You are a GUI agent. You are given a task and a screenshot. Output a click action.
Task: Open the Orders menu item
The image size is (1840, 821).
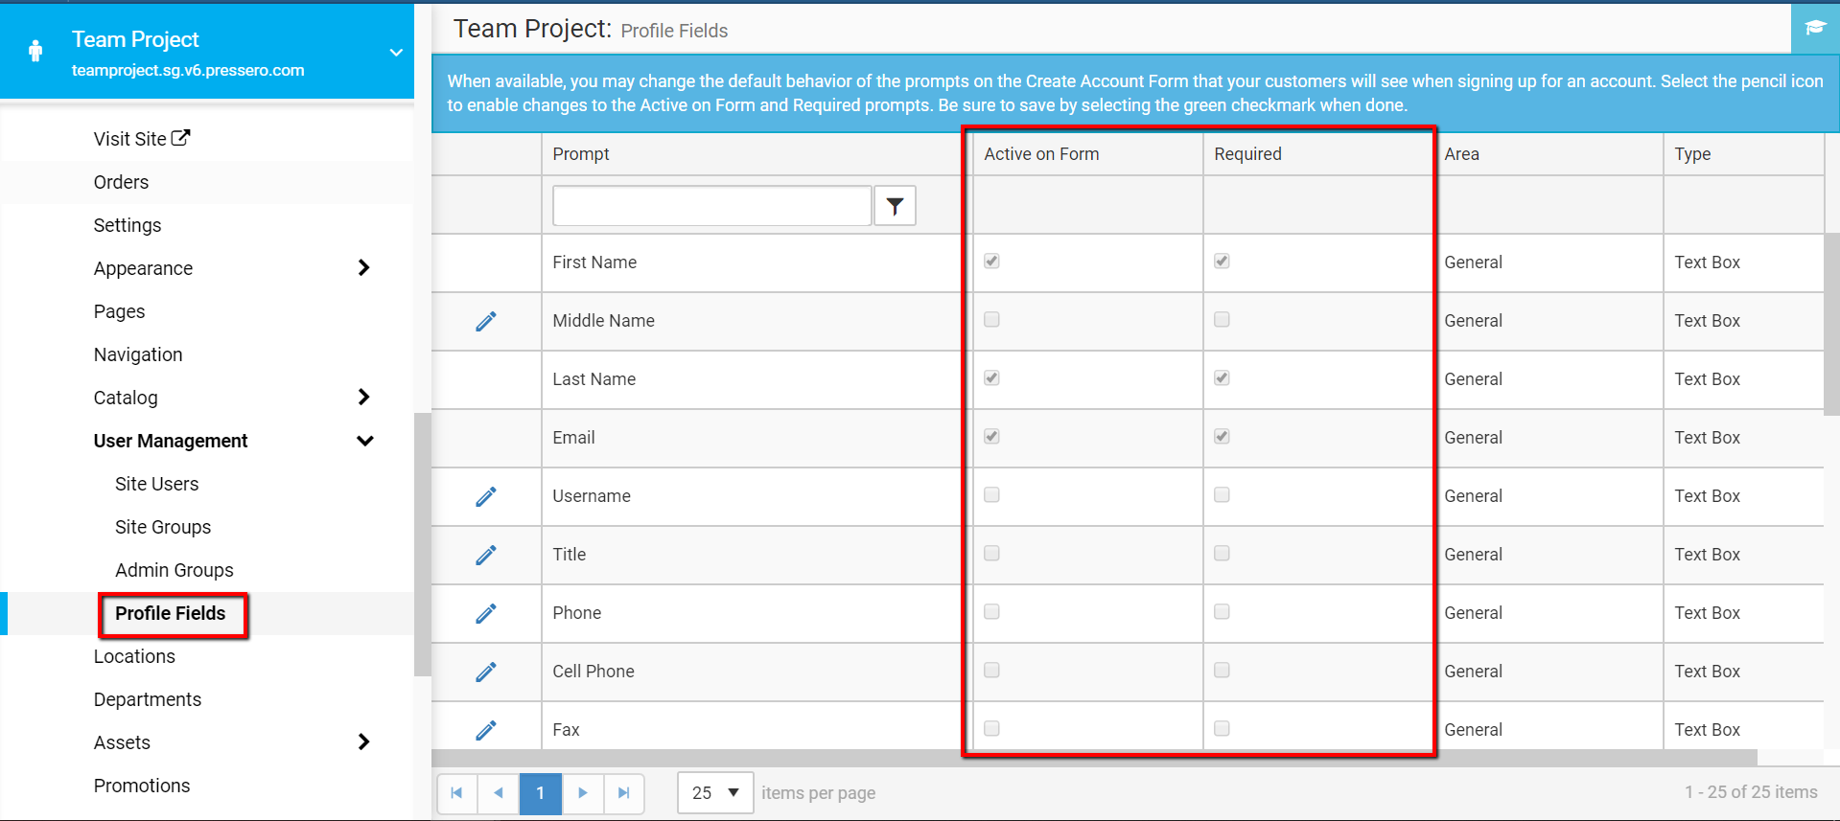(x=121, y=182)
